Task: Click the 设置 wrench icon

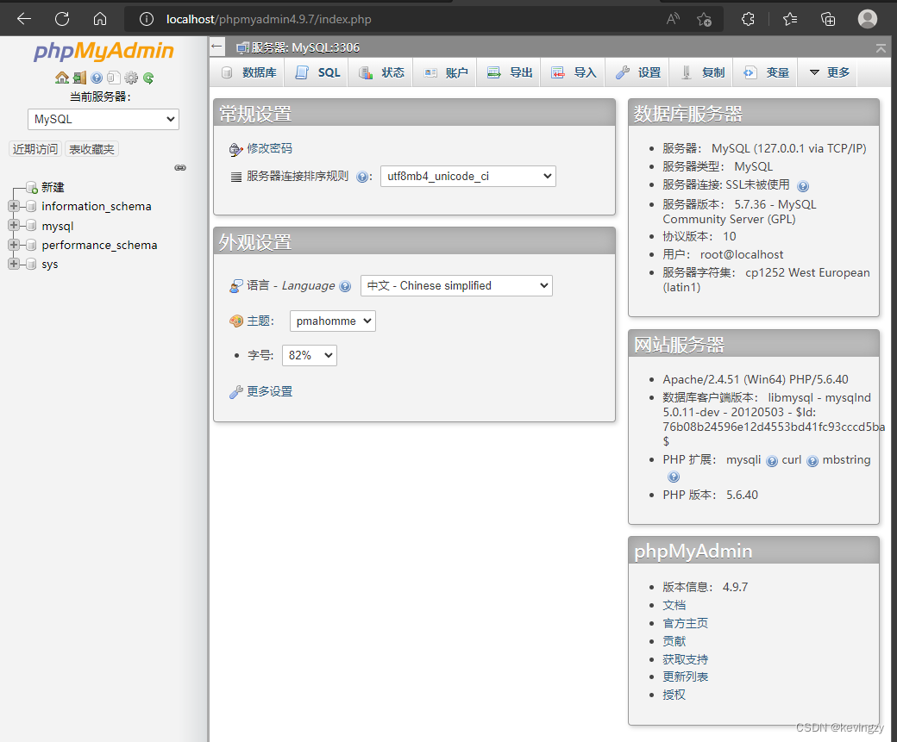Action: (x=624, y=72)
